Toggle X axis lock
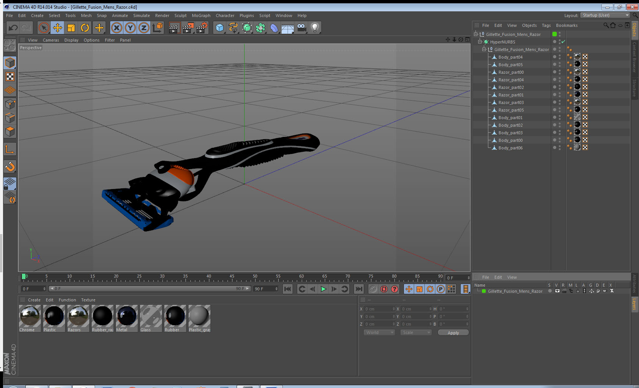This screenshot has height=388, width=639. [117, 28]
